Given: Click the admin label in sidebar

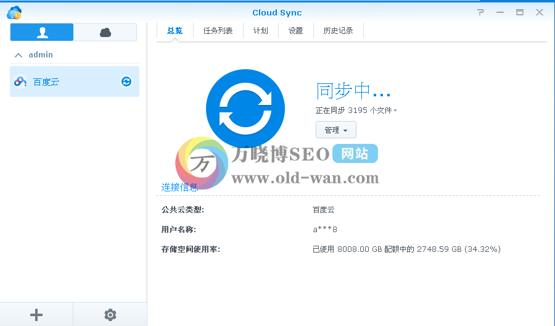Looking at the screenshot, I should tap(41, 55).
